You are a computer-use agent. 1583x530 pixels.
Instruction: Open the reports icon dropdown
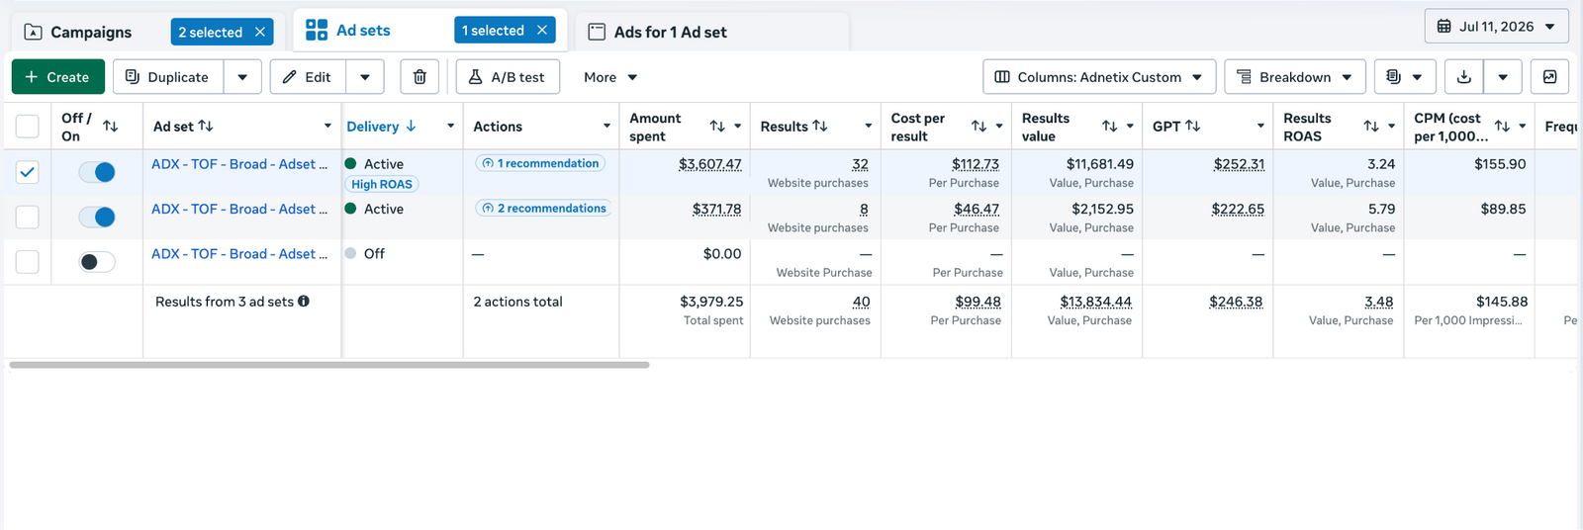1404,77
